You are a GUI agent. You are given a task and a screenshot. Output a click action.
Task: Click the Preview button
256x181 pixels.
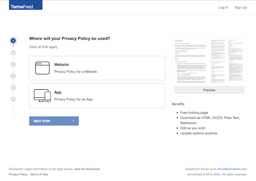pos(209,90)
